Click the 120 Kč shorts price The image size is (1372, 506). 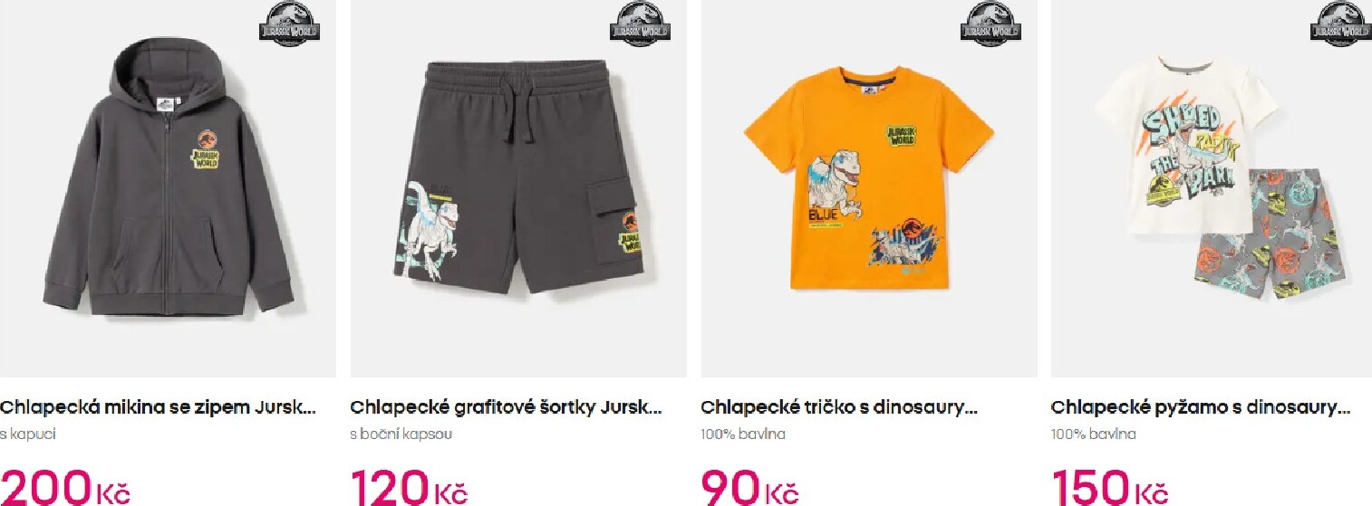tap(409, 487)
